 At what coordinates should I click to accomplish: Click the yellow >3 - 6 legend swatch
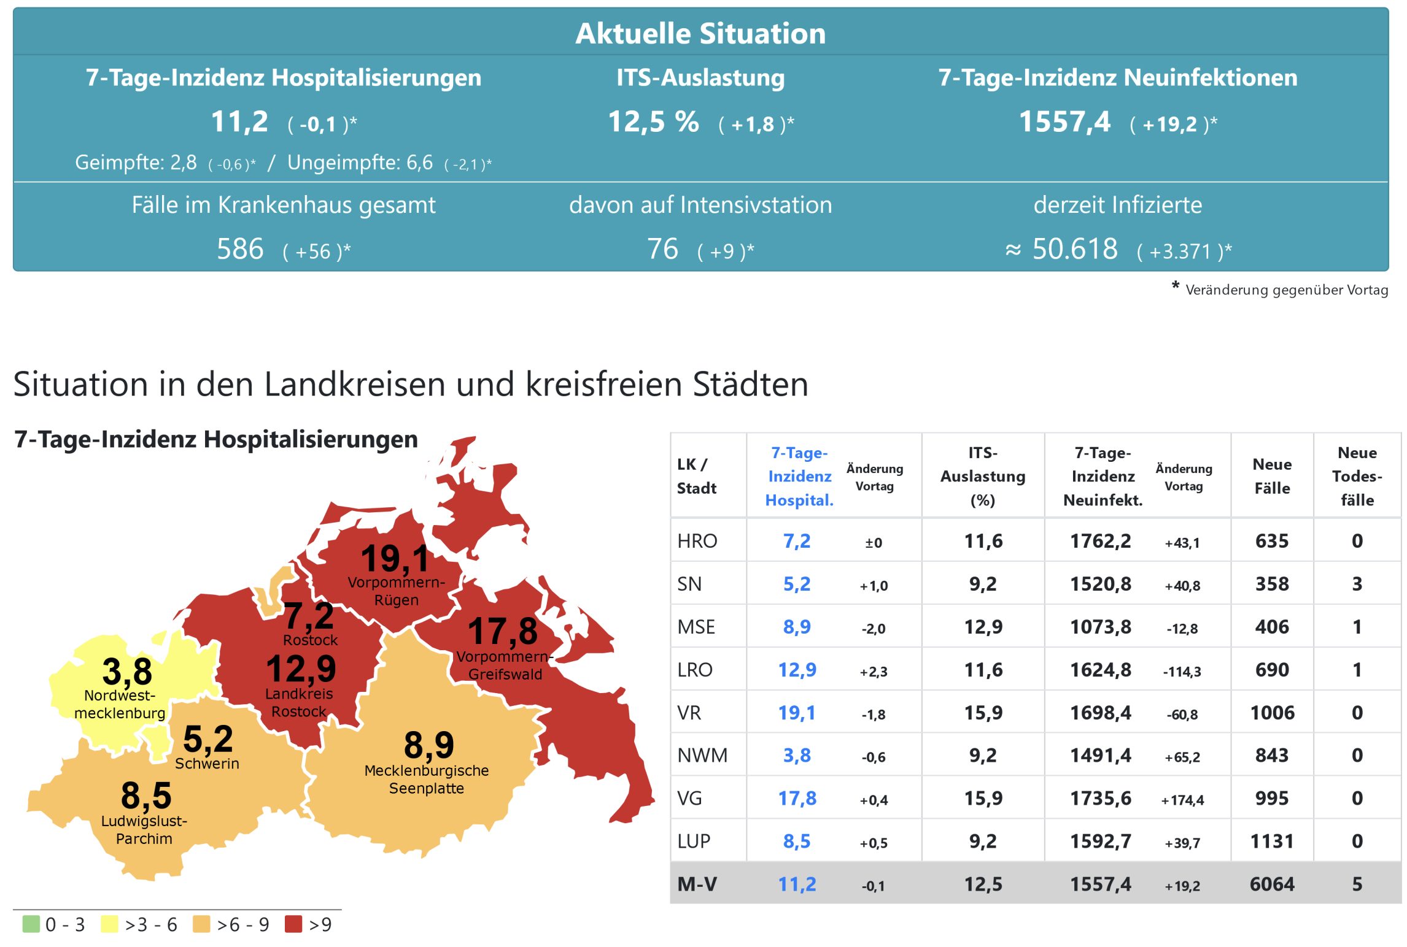[x=109, y=924]
